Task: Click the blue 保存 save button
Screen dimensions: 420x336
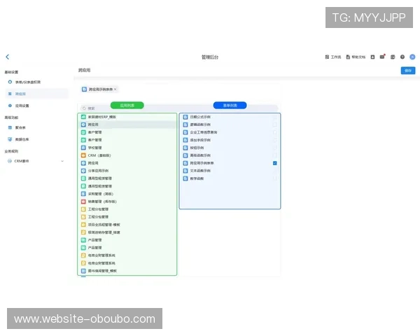Action: click(x=407, y=70)
